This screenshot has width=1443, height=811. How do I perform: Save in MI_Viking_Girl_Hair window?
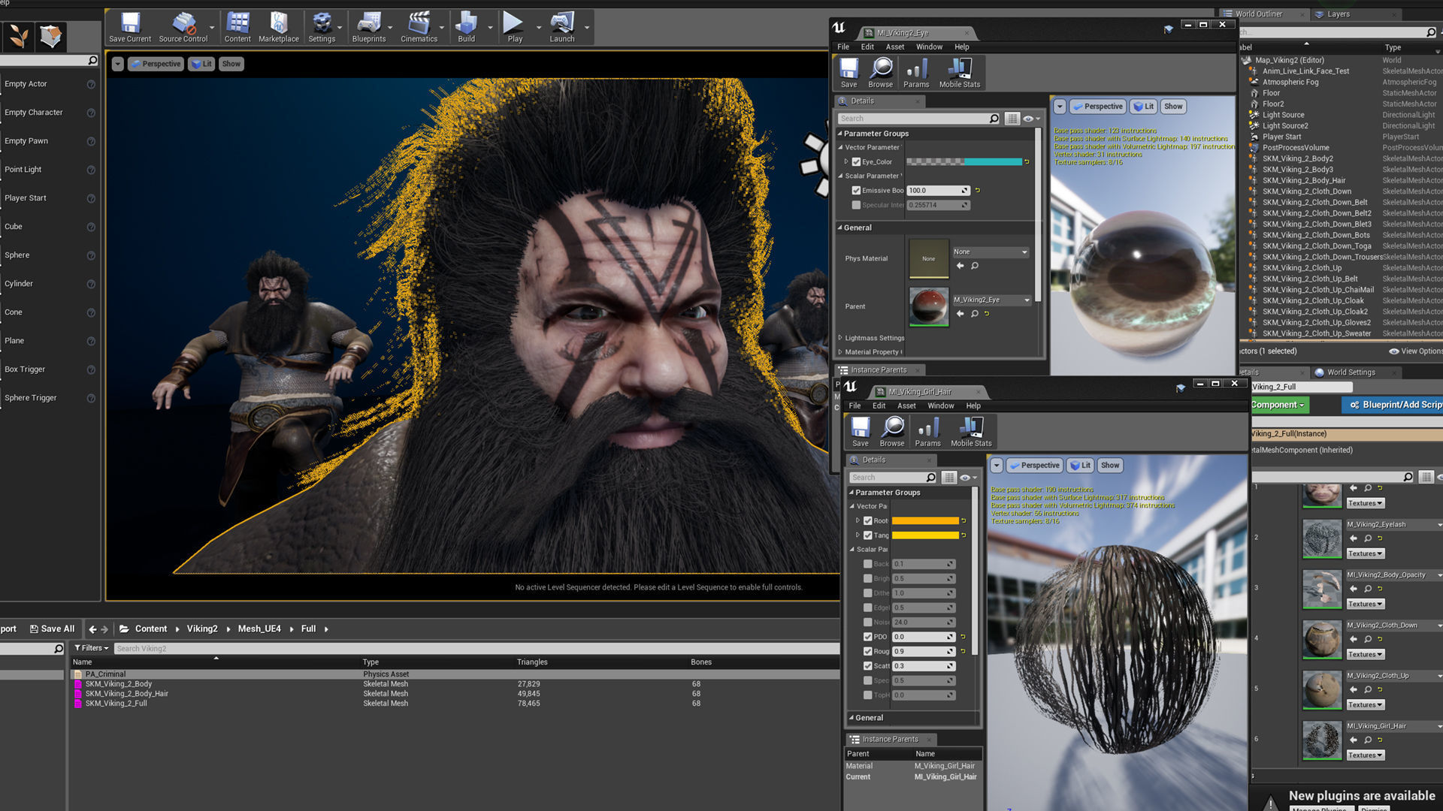click(x=861, y=432)
